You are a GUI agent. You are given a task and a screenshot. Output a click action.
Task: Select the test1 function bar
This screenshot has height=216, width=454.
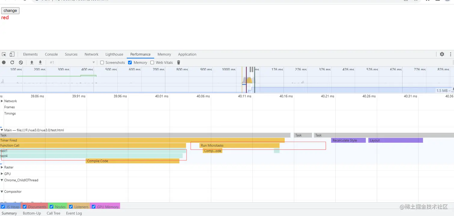93,151
